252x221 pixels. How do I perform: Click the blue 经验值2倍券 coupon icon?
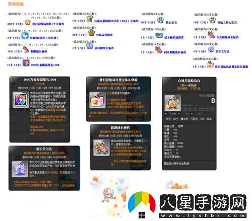tap(25, 36)
